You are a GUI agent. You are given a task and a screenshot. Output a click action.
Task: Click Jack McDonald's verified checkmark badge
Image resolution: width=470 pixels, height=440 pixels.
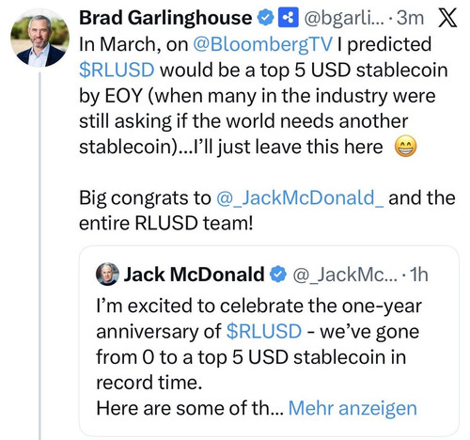point(278,275)
